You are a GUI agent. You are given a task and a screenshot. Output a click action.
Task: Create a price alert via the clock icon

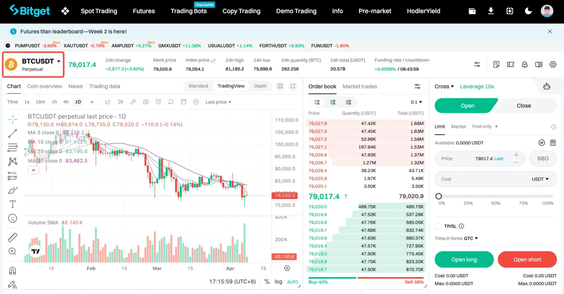[x=158, y=102]
